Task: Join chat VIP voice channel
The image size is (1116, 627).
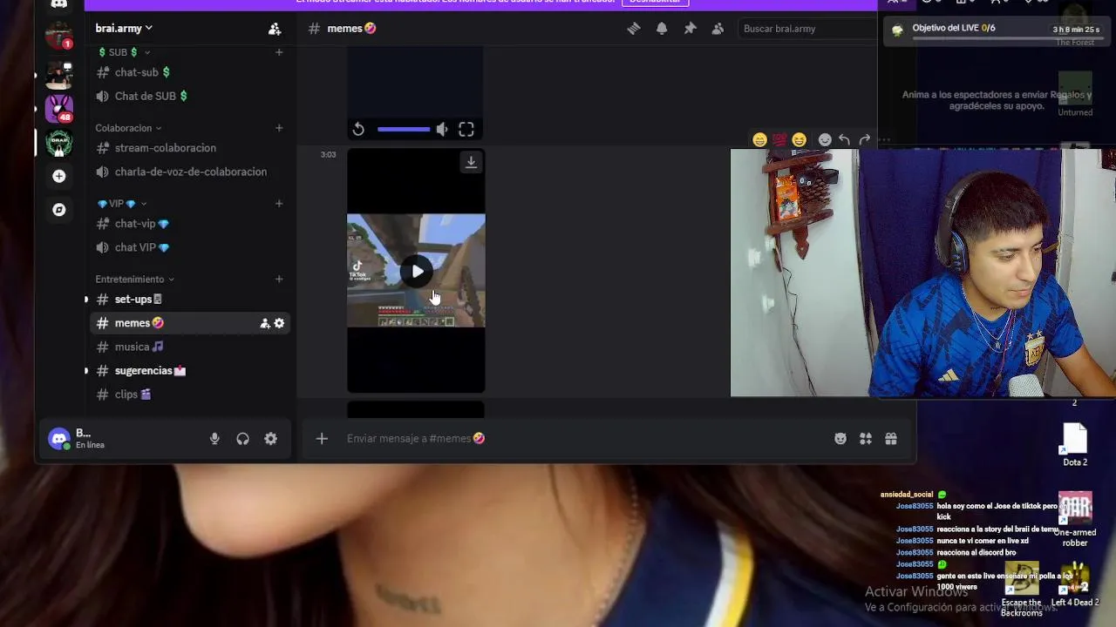Action: [191, 247]
